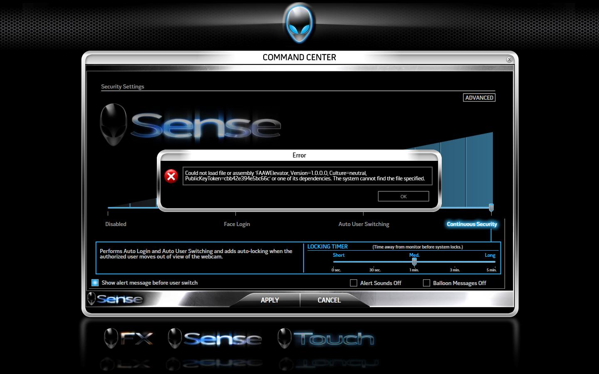Click the Alienware head logo at top
The image size is (599, 374).
299,23
